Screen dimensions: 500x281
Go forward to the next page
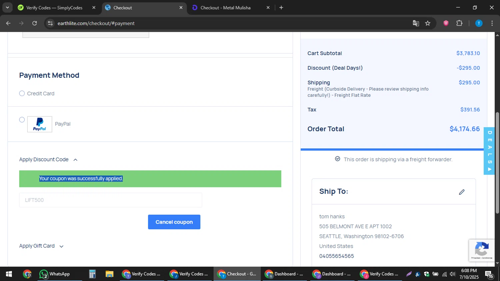(21, 23)
